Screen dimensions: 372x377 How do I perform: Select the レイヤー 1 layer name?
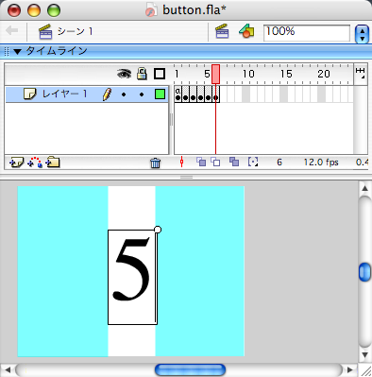tap(64, 94)
